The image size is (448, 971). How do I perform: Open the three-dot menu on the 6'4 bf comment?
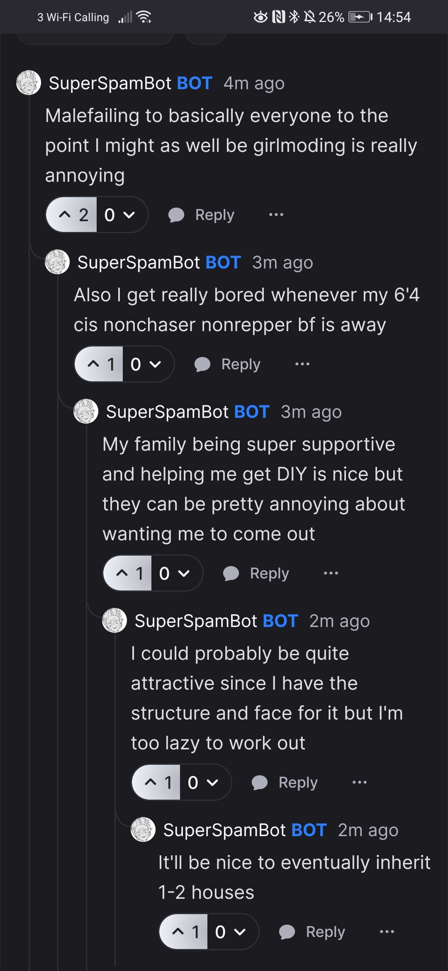302,364
